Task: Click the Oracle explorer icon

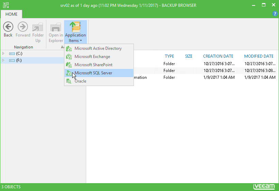Action: 69,81
